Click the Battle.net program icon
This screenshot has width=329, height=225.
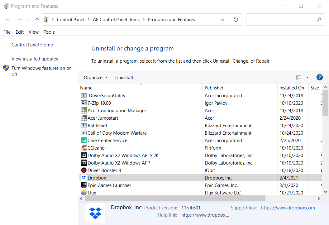pyautogui.click(x=84, y=126)
